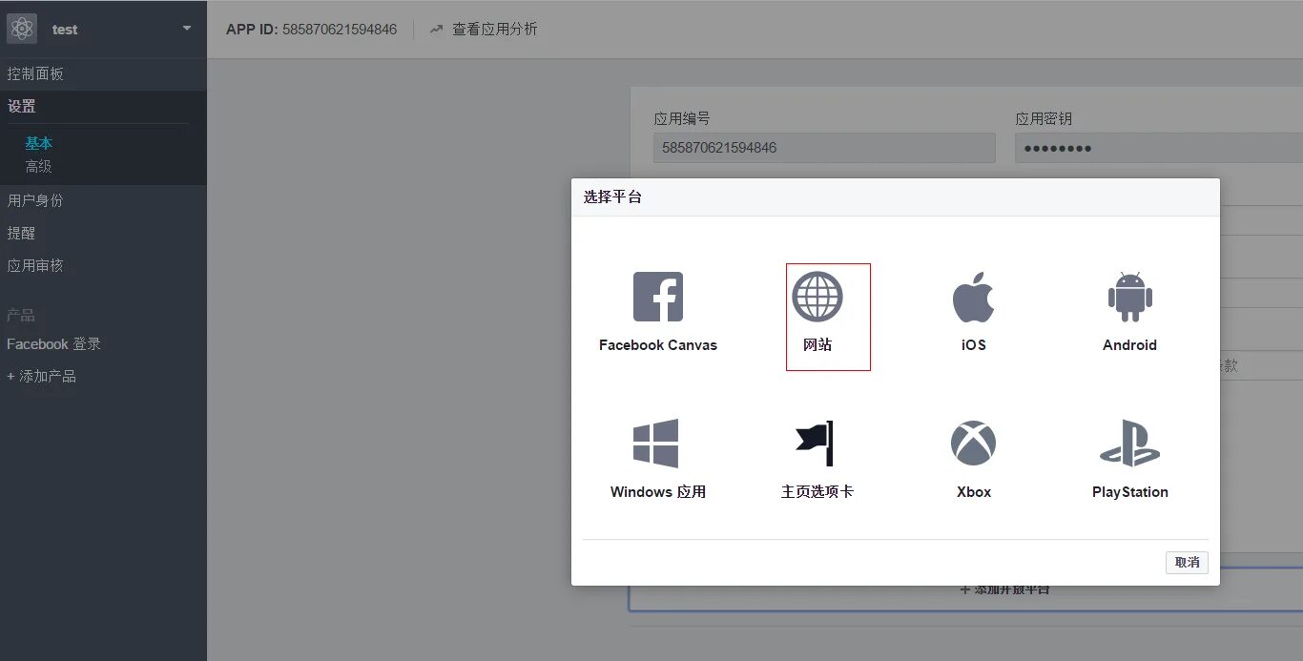The height and width of the screenshot is (661, 1303).
Task: Click the APP ID number in header
Action: (340, 30)
